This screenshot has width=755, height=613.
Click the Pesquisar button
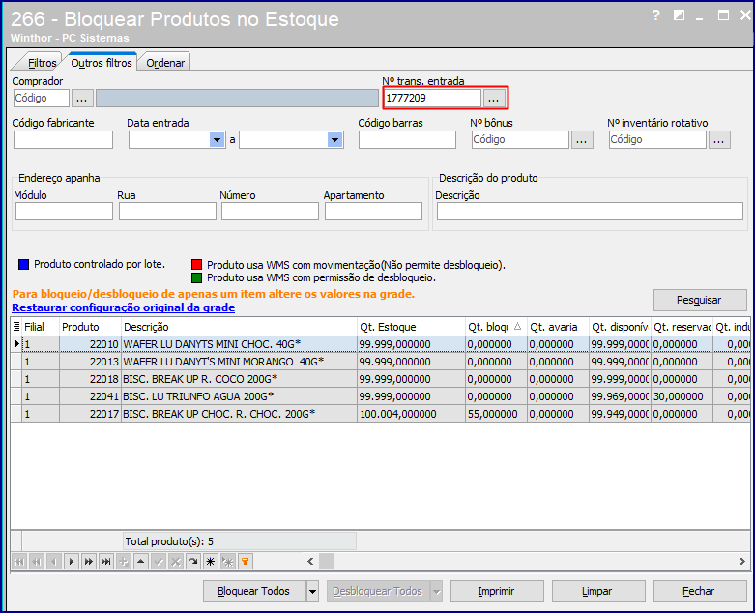pyautogui.click(x=700, y=300)
